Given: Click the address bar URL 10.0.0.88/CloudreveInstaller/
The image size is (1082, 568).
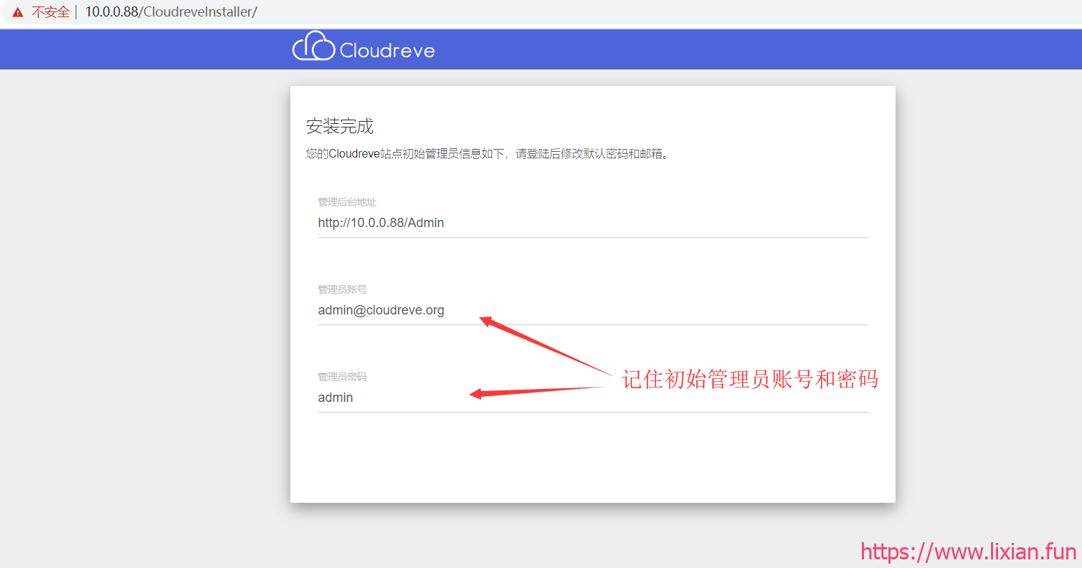Looking at the screenshot, I should (171, 12).
